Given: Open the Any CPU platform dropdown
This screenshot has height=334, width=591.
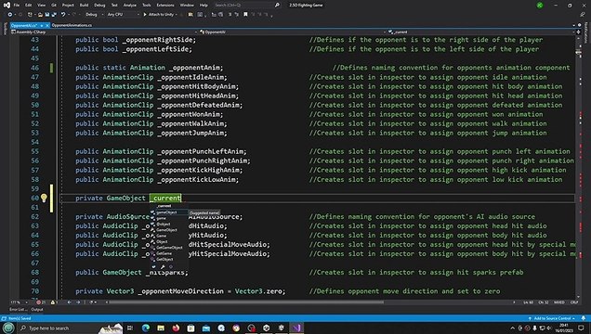Looking at the screenshot, I should [124, 14].
